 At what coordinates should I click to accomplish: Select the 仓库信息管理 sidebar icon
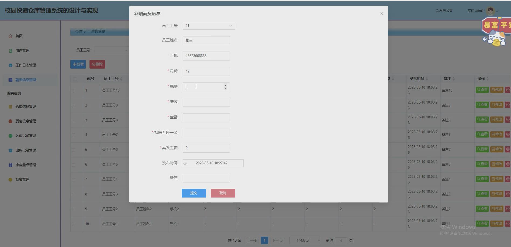pyautogui.click(x=10, y=106)
